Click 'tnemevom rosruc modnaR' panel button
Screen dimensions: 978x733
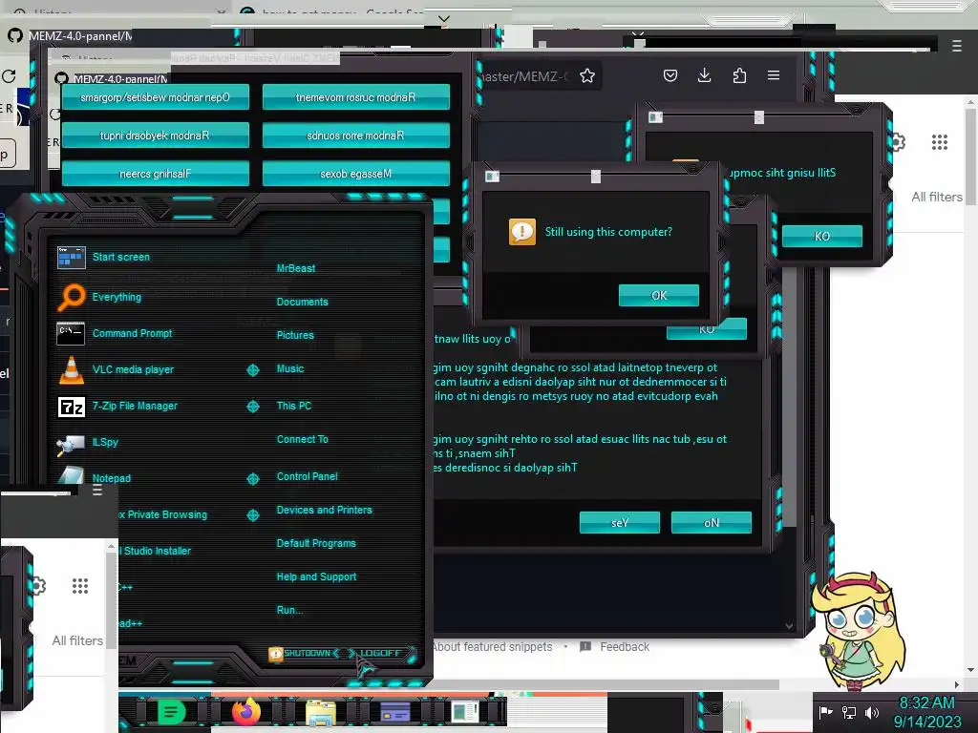tap(355, 97)
